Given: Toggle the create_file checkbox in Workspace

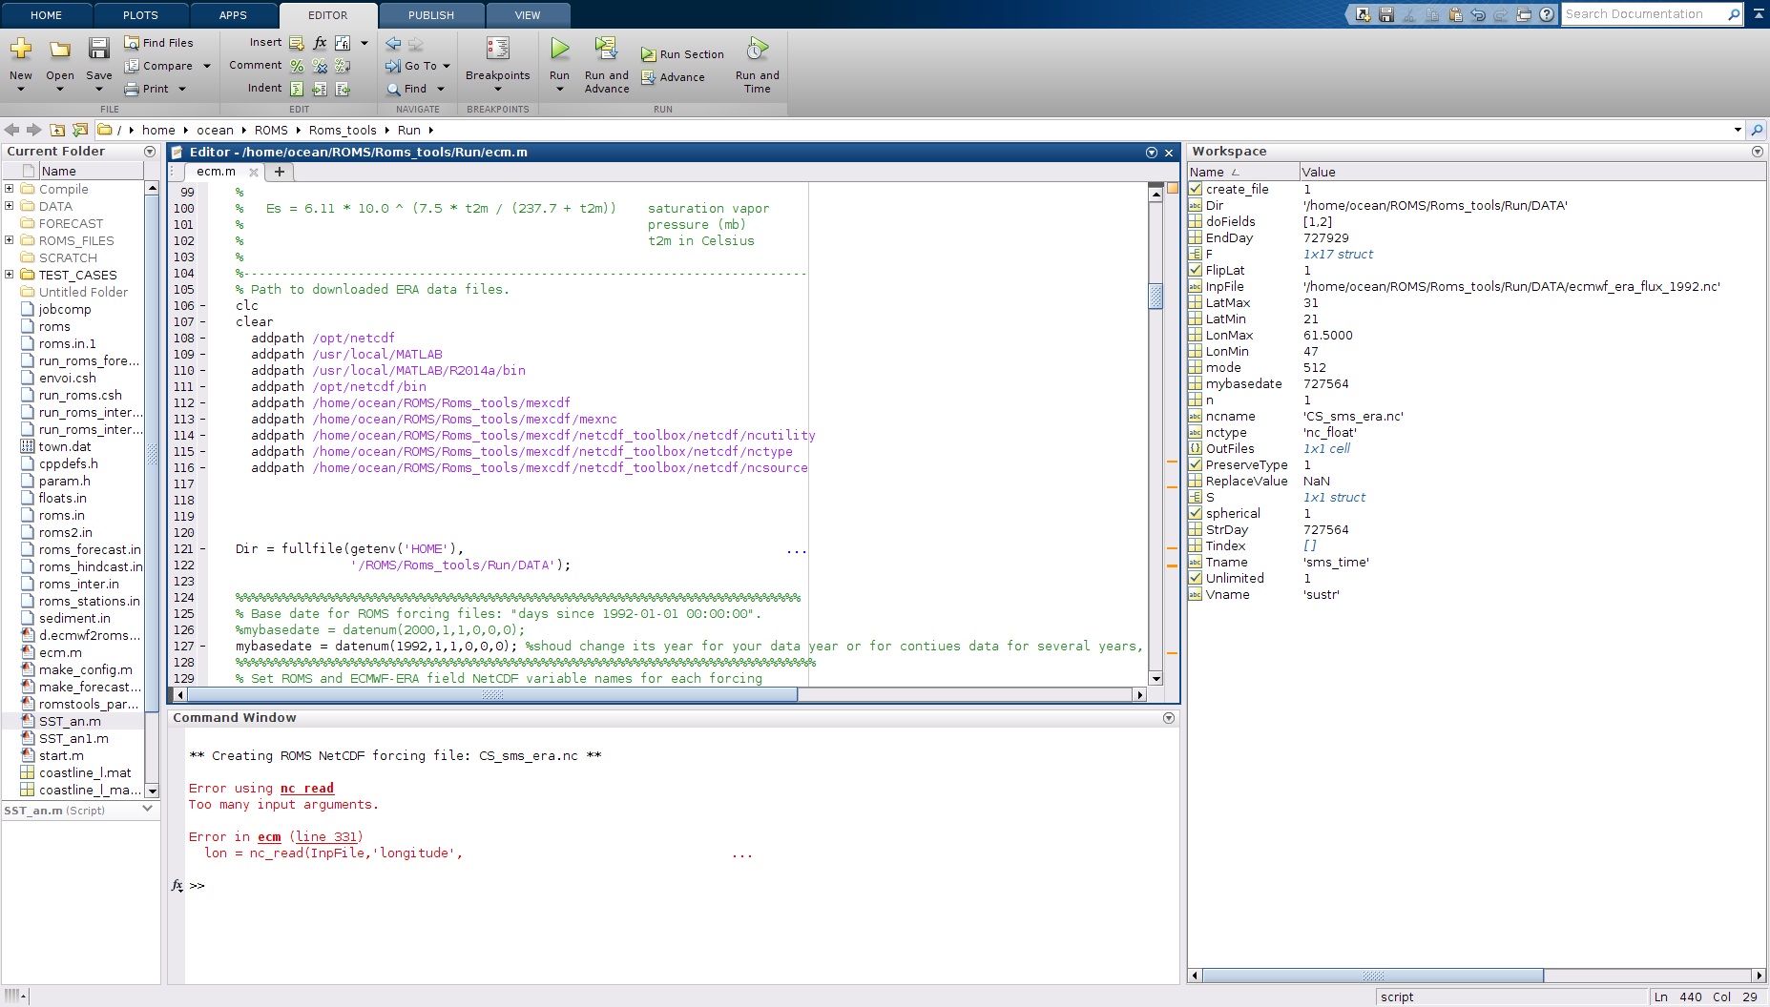Looking at the screenshot, I should pos(1196,190).
